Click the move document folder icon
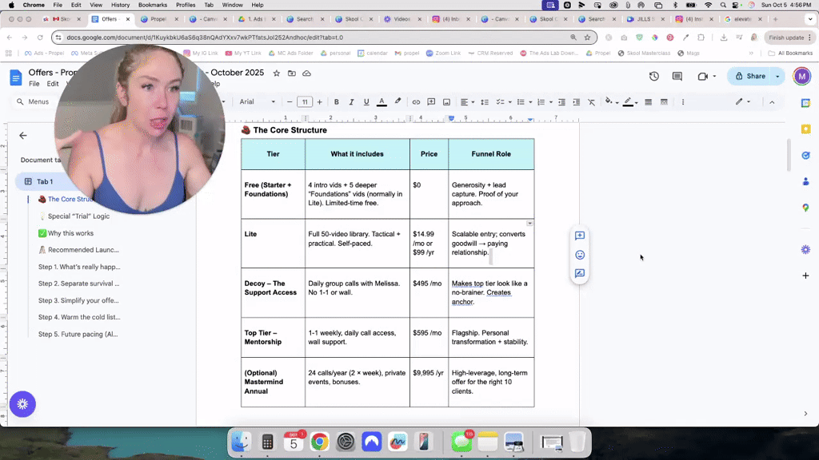 click(x=291, y=73)
